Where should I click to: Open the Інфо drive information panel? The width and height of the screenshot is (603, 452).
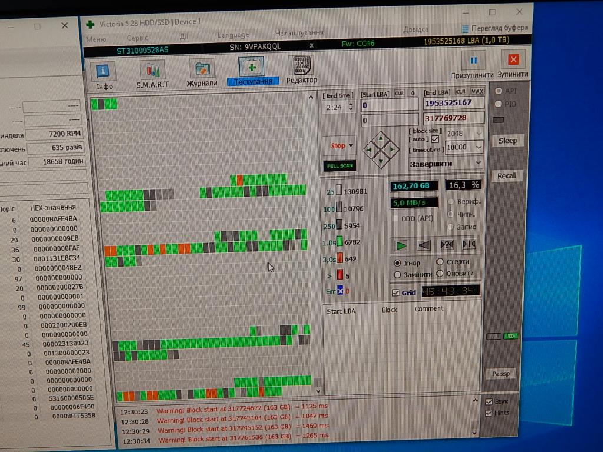point(102,74)
